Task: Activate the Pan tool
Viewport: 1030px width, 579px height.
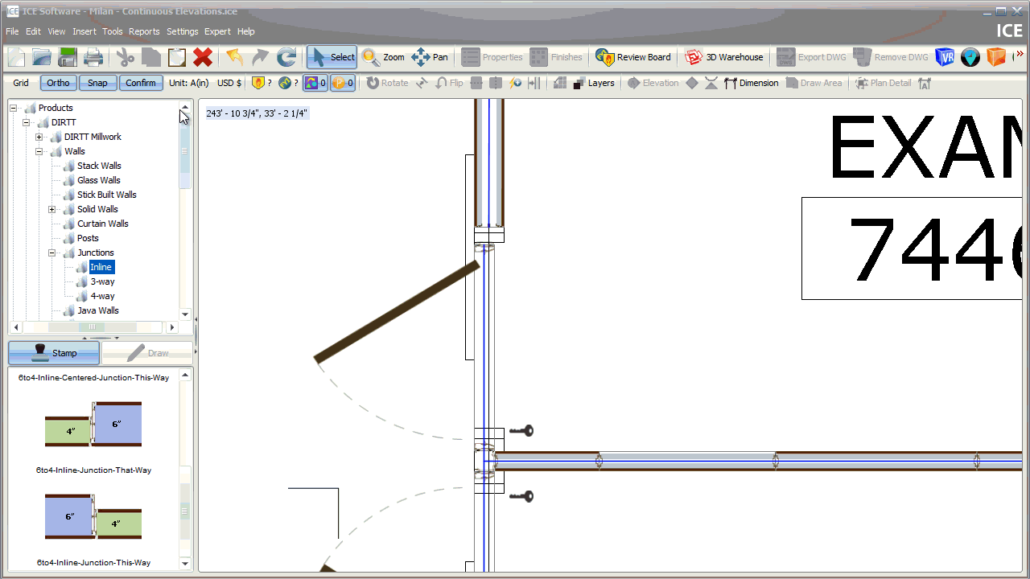Action: pyautogui.click(x=430, y=57)
